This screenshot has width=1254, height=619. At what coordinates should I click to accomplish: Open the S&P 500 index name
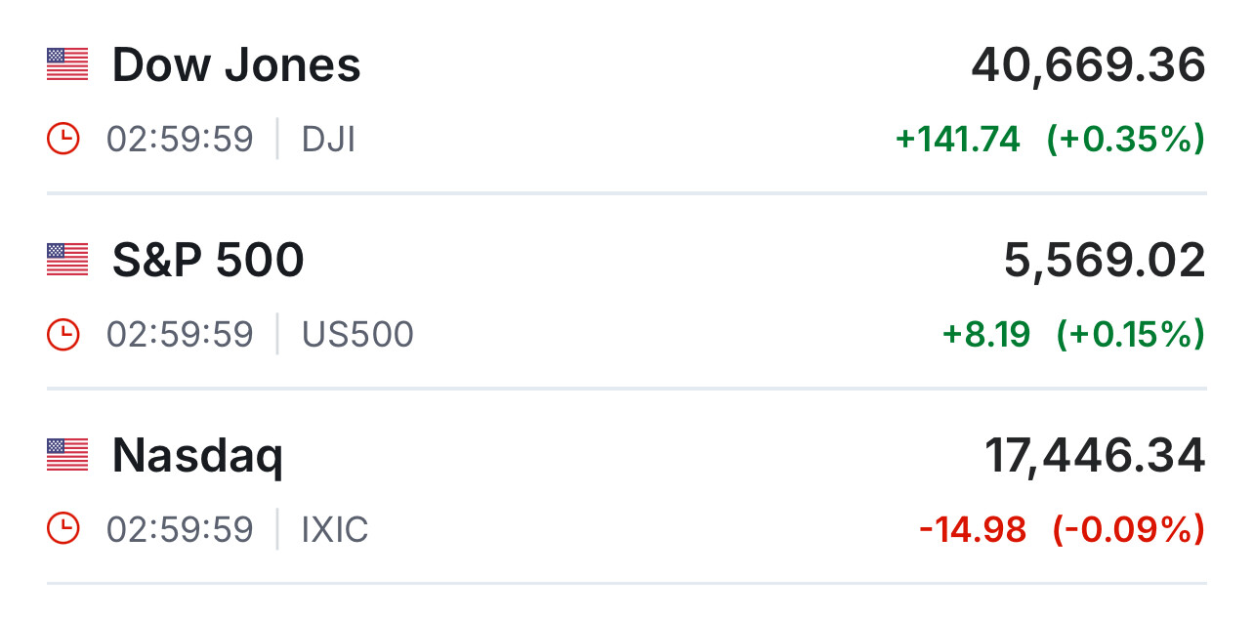coord(208,261)
